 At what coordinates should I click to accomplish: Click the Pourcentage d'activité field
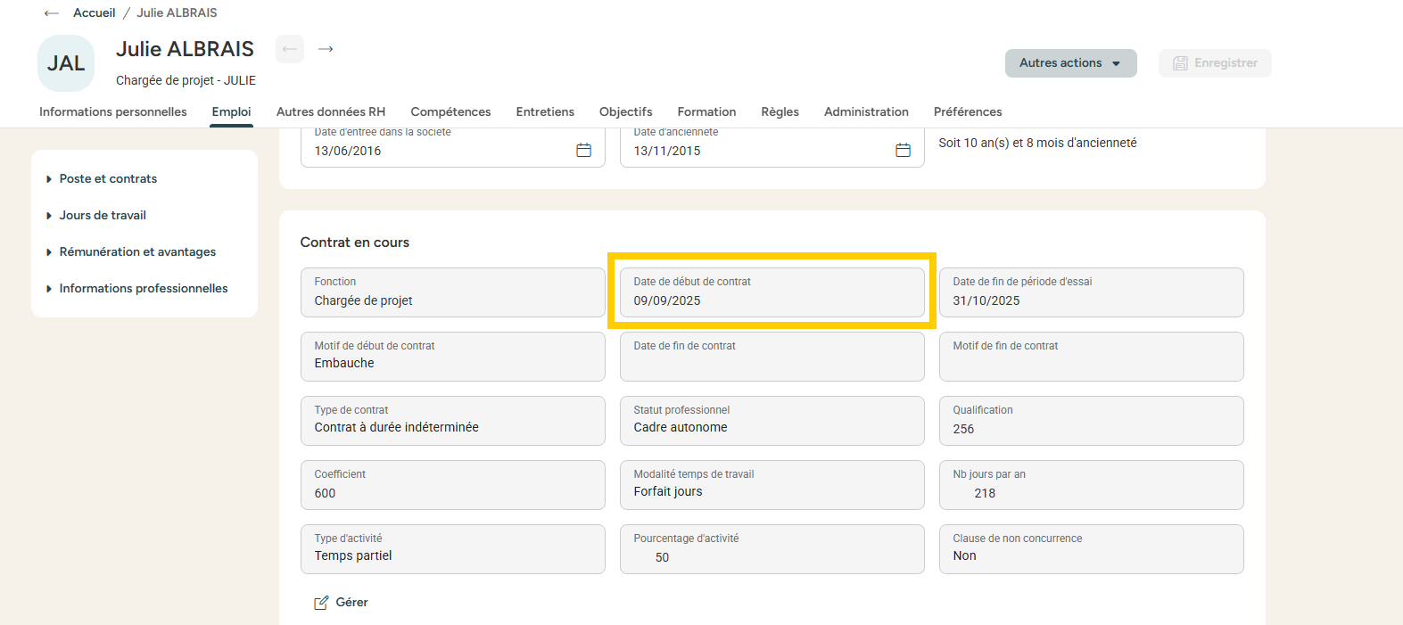click(772, 549)
